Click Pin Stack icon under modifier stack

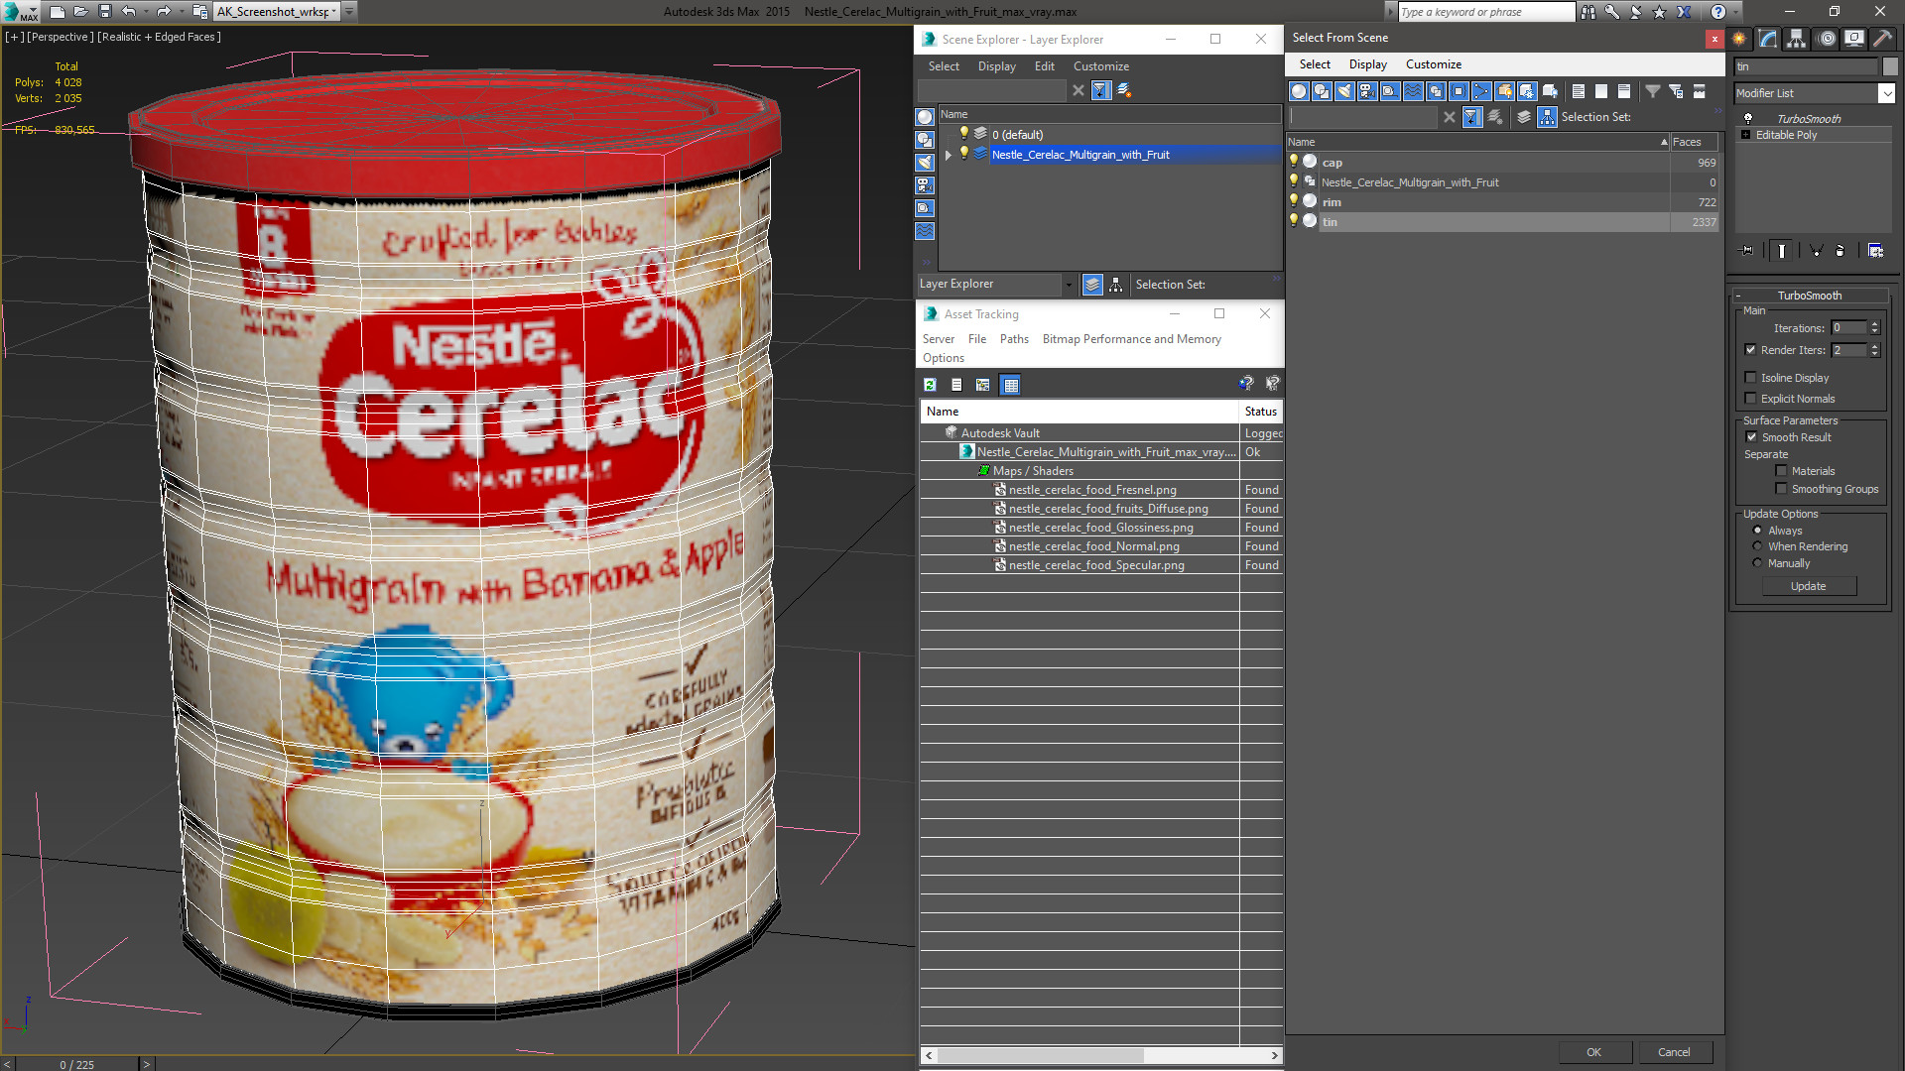[x=1747, y=251]
